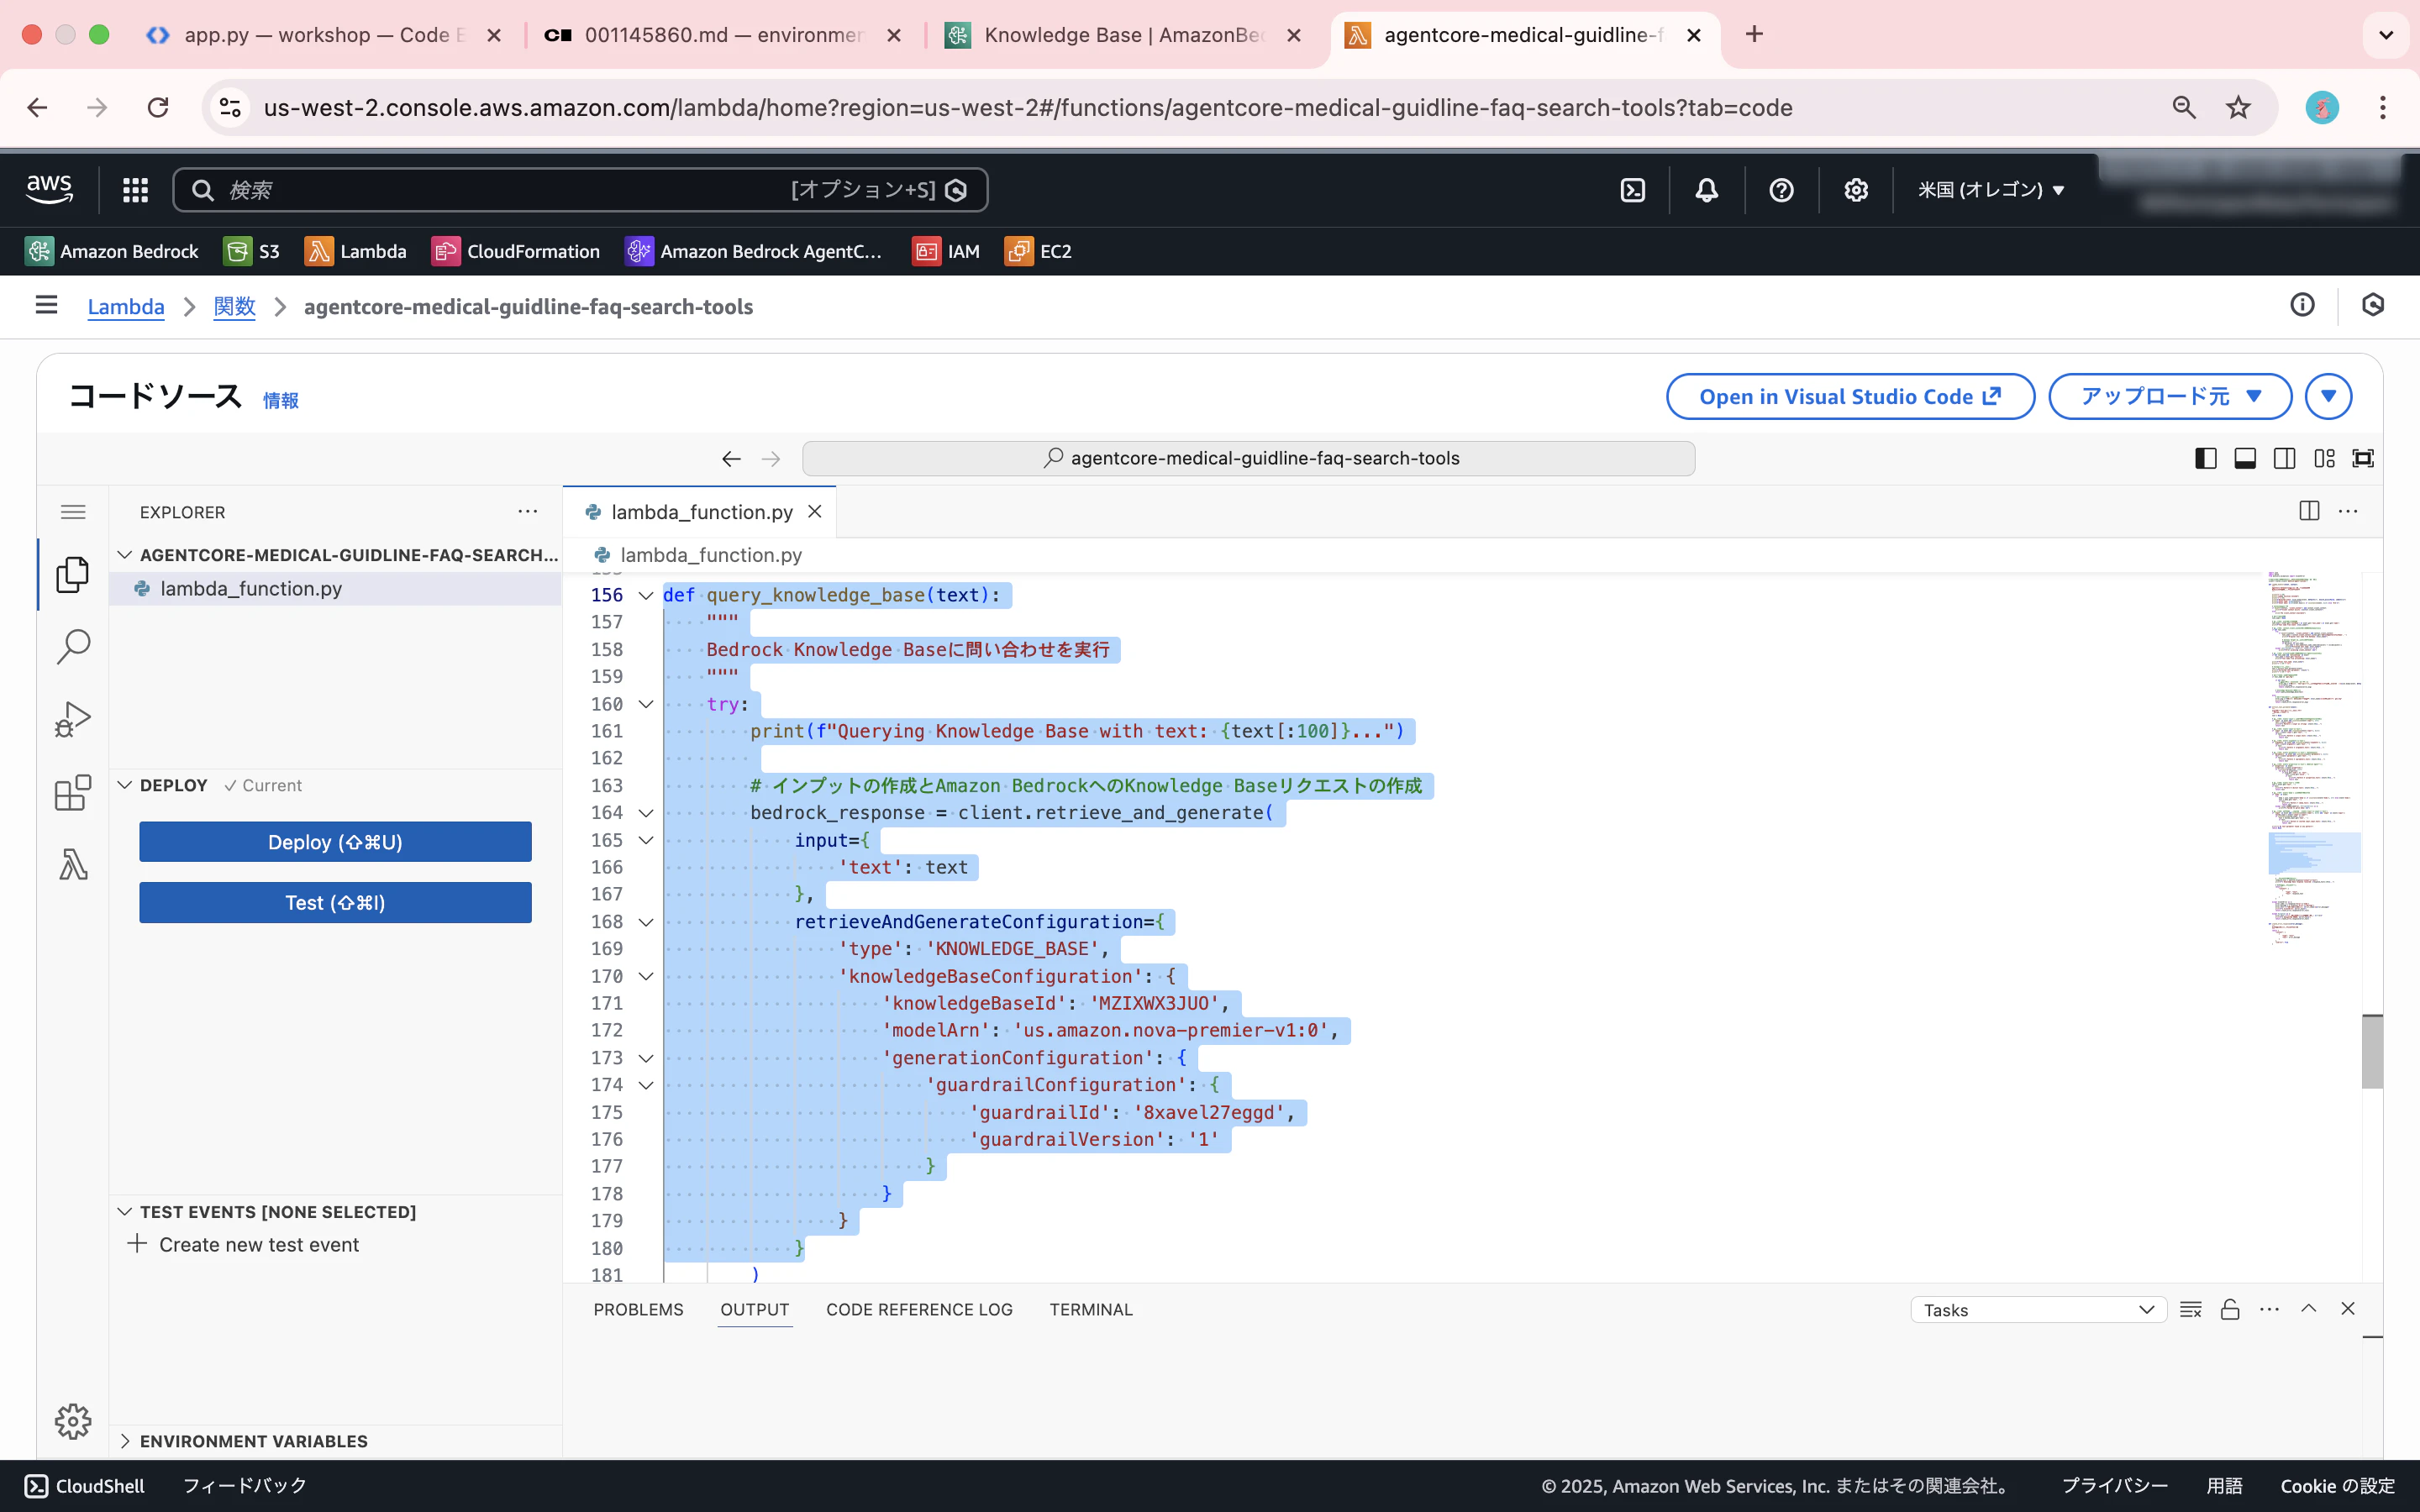Toggle primary side bar visibility
The height and width of the screenshot is (1512, 2420).
tap(2205, 458)
